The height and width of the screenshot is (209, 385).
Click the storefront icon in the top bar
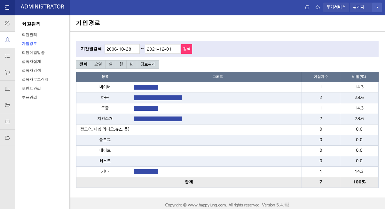pos(307,7)
